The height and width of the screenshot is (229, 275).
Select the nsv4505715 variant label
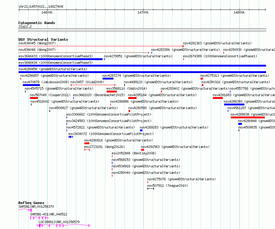[59, 88]
